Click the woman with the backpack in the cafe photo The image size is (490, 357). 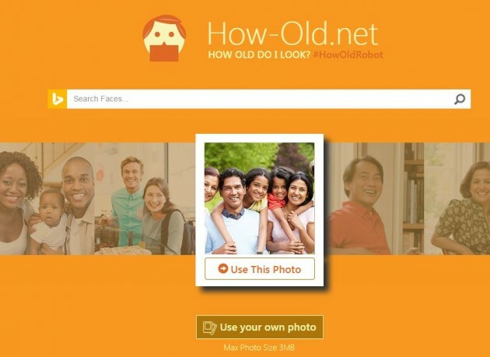tap(161, 215)
